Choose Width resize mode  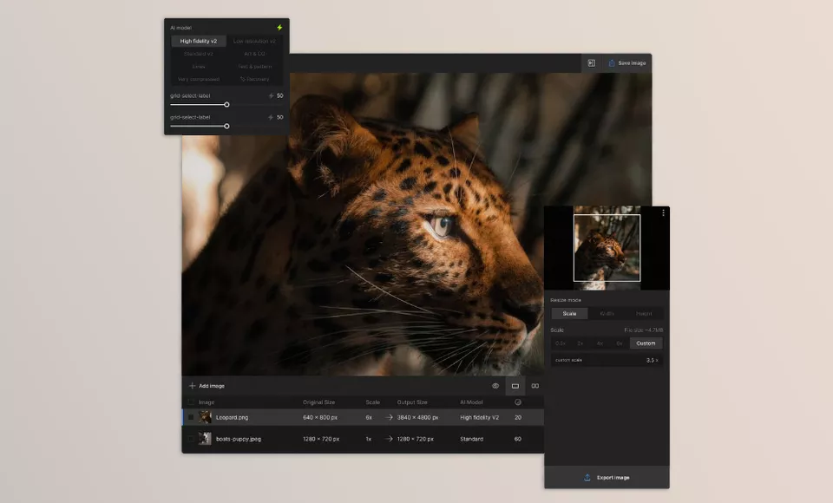click(607, 313)
